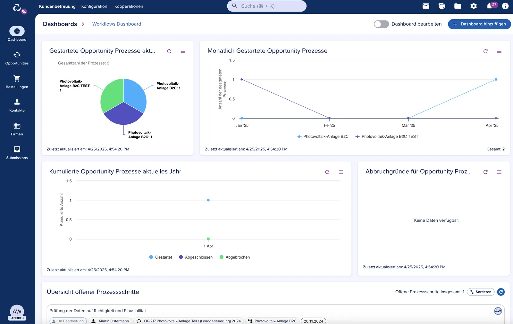The height and width of the screenshot is (324, 513).
Task: Open notifications bell with 27 badge
Action: point(490,6)
